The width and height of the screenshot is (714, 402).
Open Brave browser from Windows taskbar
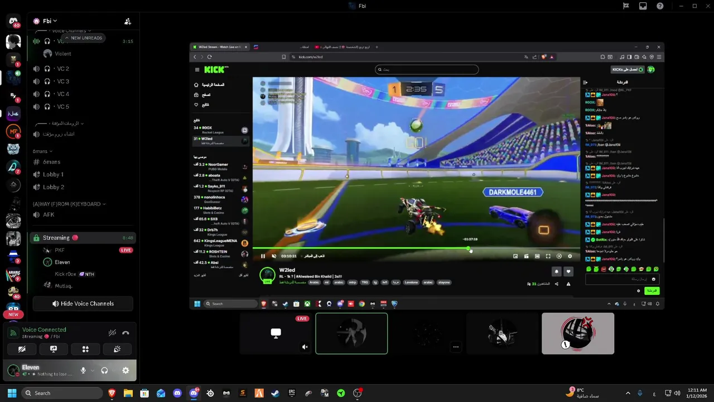(112, 393)
